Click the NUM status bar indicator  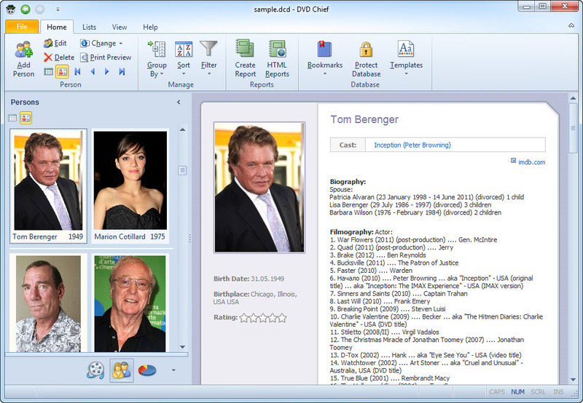[x=517, y=392]
